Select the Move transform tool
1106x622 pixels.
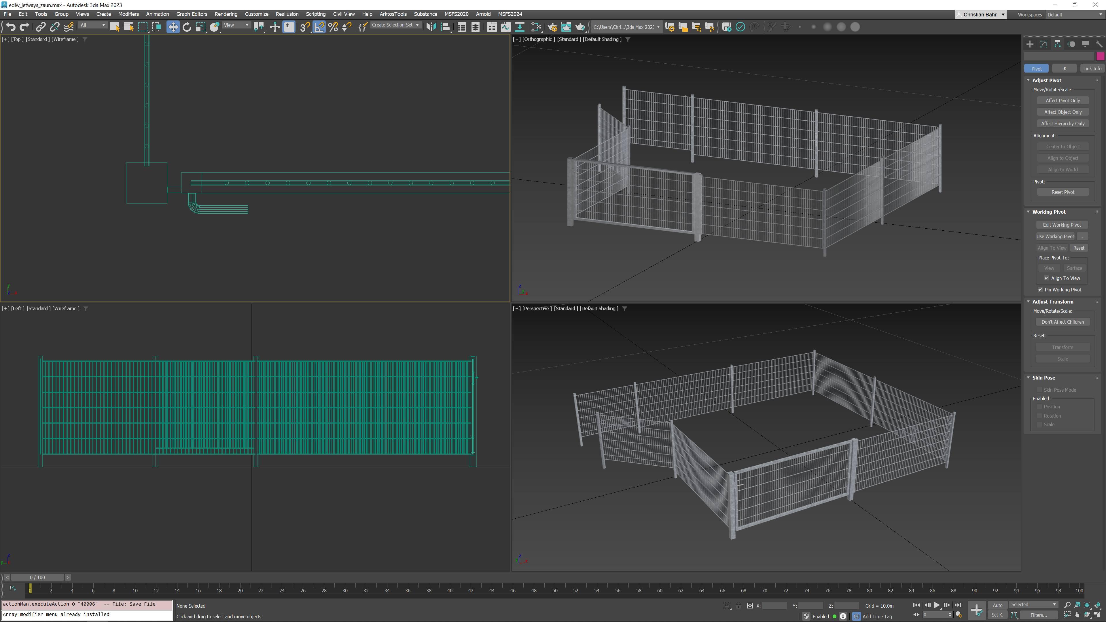(x=173, y=27)
